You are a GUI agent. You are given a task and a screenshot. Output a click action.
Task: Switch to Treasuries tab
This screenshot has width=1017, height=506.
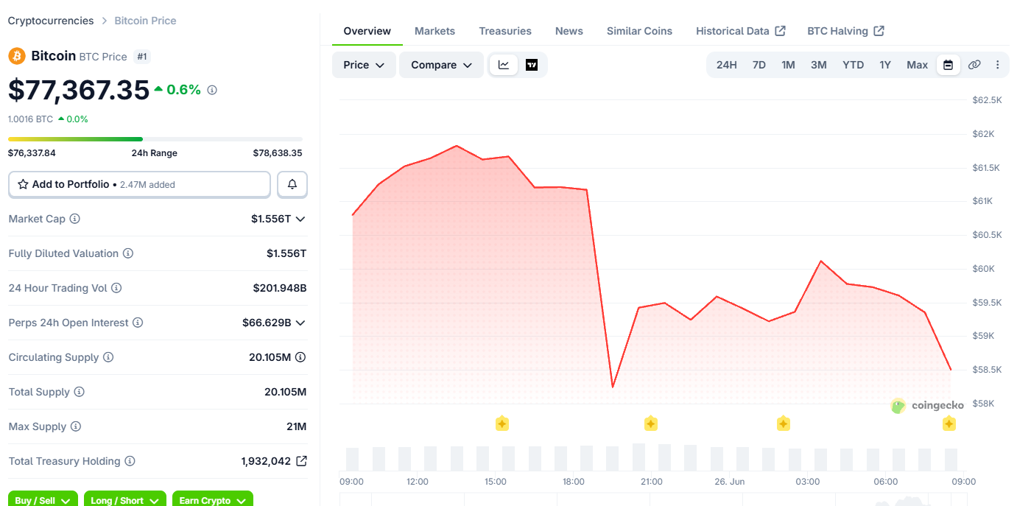[x=505, y=31]
